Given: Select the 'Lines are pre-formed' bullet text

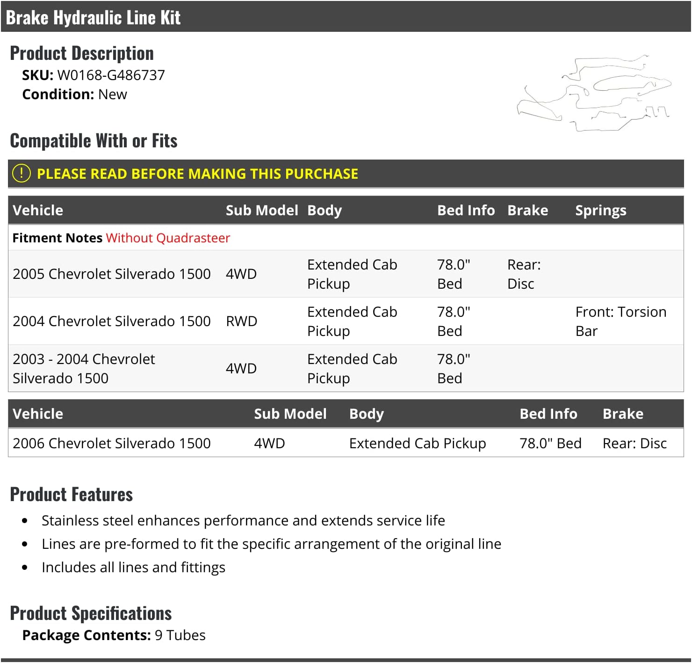Looking at the screenshot, I should pos(271,544).
